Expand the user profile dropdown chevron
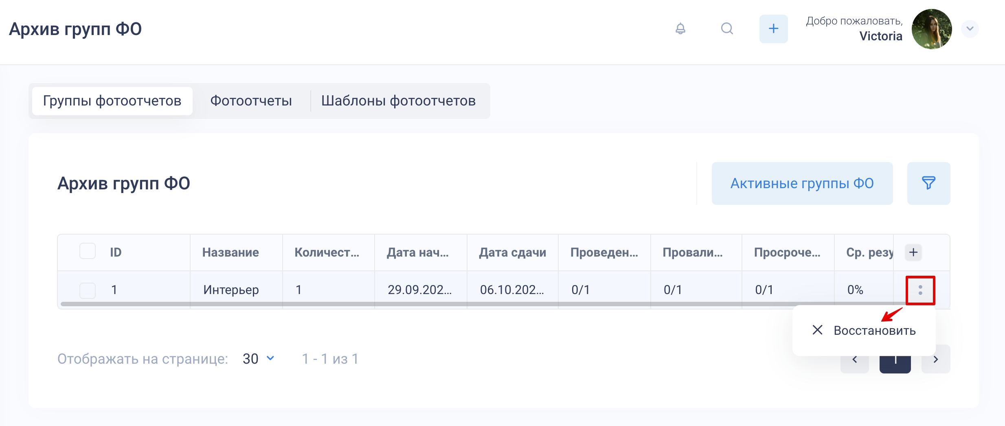 coord(970,29)
